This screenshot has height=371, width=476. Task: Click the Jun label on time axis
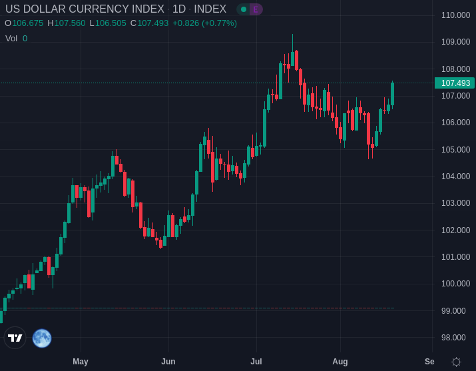point(168,362)
